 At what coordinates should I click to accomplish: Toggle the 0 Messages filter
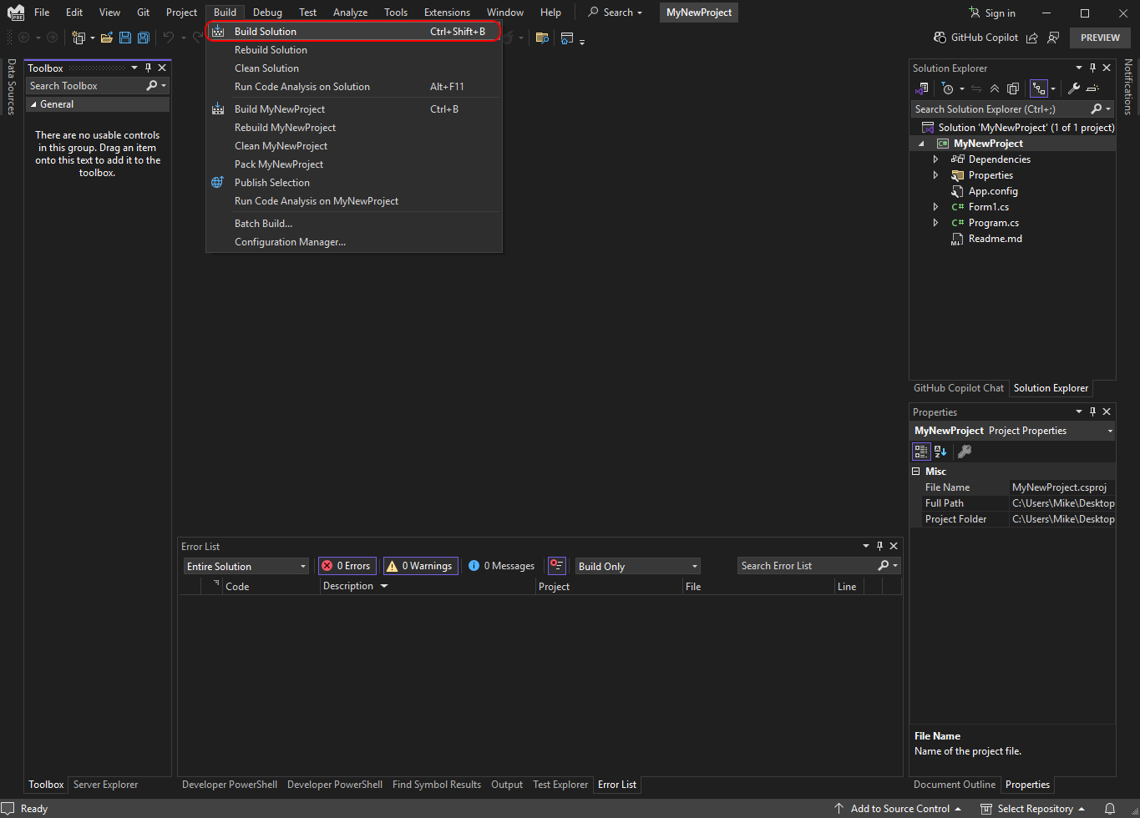[x=501, y=566]
